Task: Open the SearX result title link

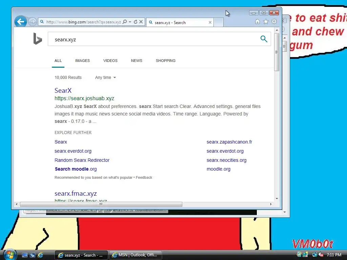Action: (63, 90)
